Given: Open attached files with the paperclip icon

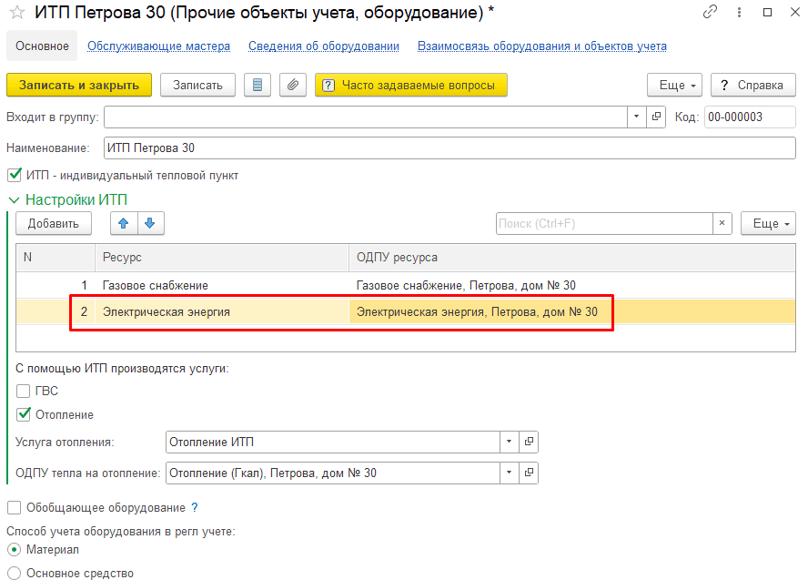Looking at the screenshot, I should pyautogui.click(x=293, y=85).
